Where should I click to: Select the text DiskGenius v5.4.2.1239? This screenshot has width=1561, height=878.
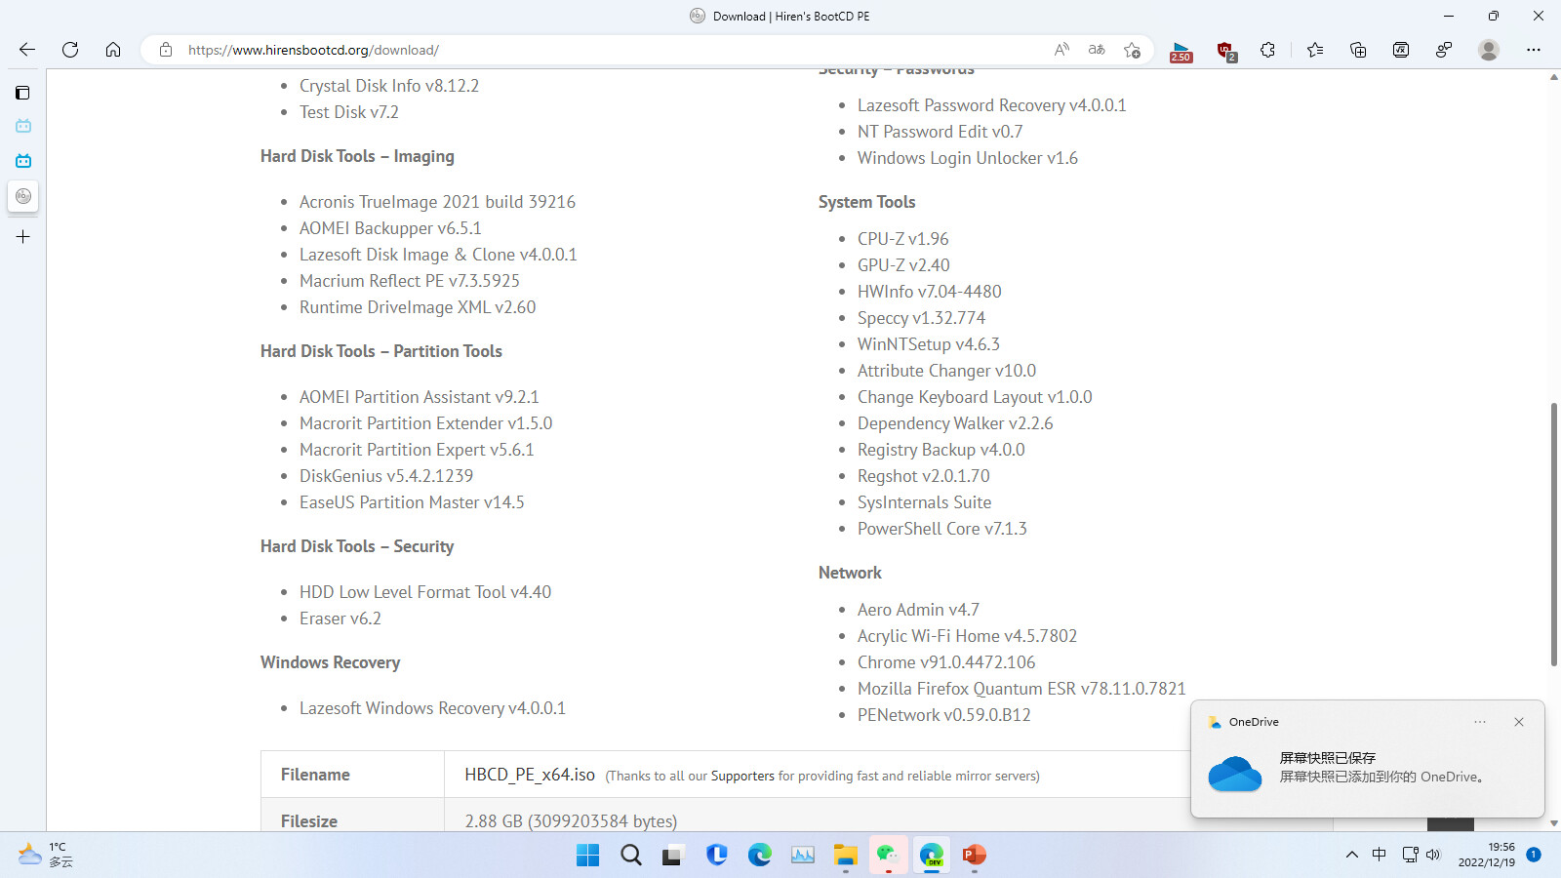point(386,476)
